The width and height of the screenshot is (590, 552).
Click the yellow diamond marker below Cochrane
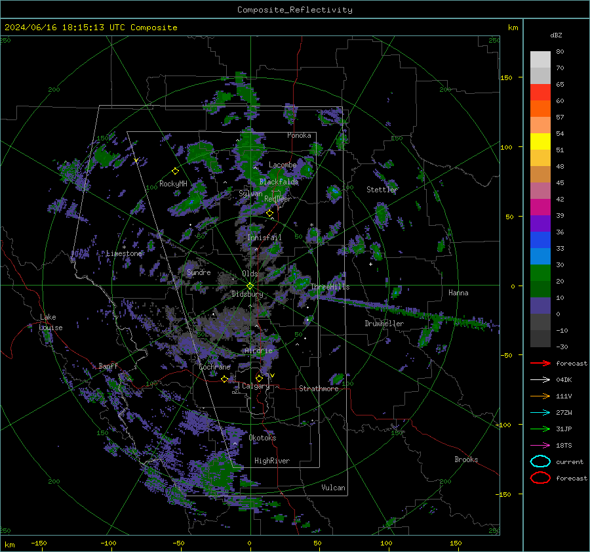[225, 379]
